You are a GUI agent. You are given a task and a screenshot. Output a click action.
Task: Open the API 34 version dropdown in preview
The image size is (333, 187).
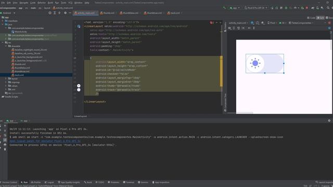[283, 23]
